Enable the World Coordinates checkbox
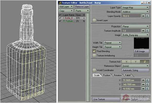This screenshot has height=103, width=152. tap(94, 70)
